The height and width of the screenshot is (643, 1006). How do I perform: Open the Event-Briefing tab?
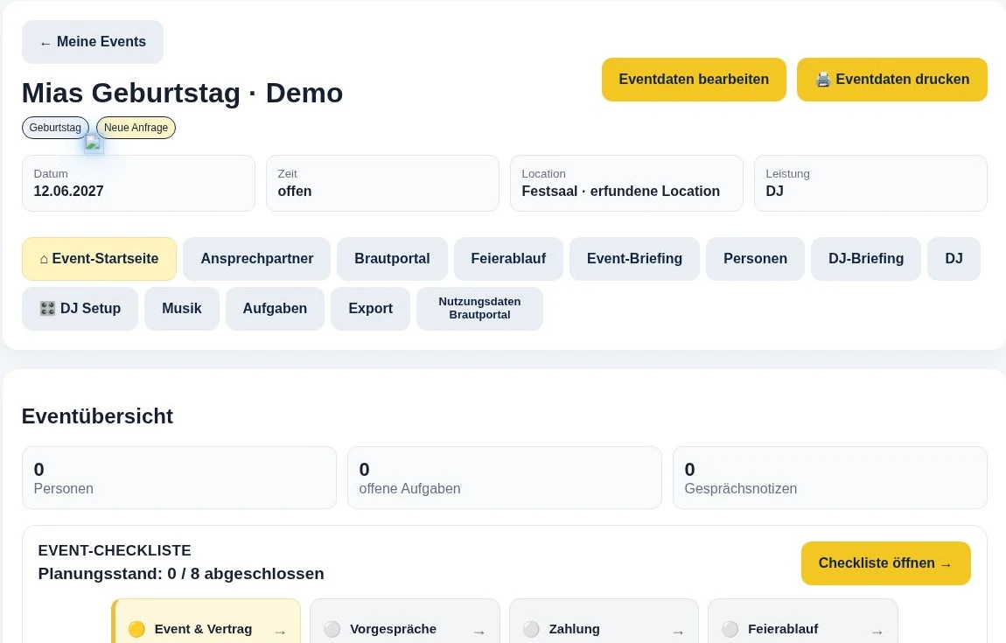[634, 259]
